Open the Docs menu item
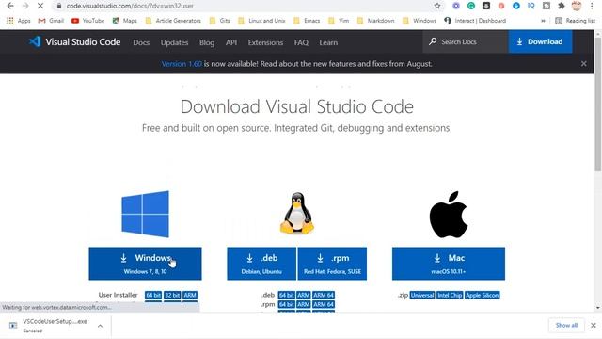Screen dimensions: 602x339 141,42
